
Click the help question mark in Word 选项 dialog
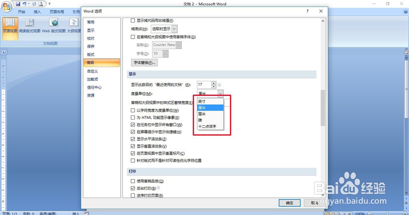pos(308,11)
